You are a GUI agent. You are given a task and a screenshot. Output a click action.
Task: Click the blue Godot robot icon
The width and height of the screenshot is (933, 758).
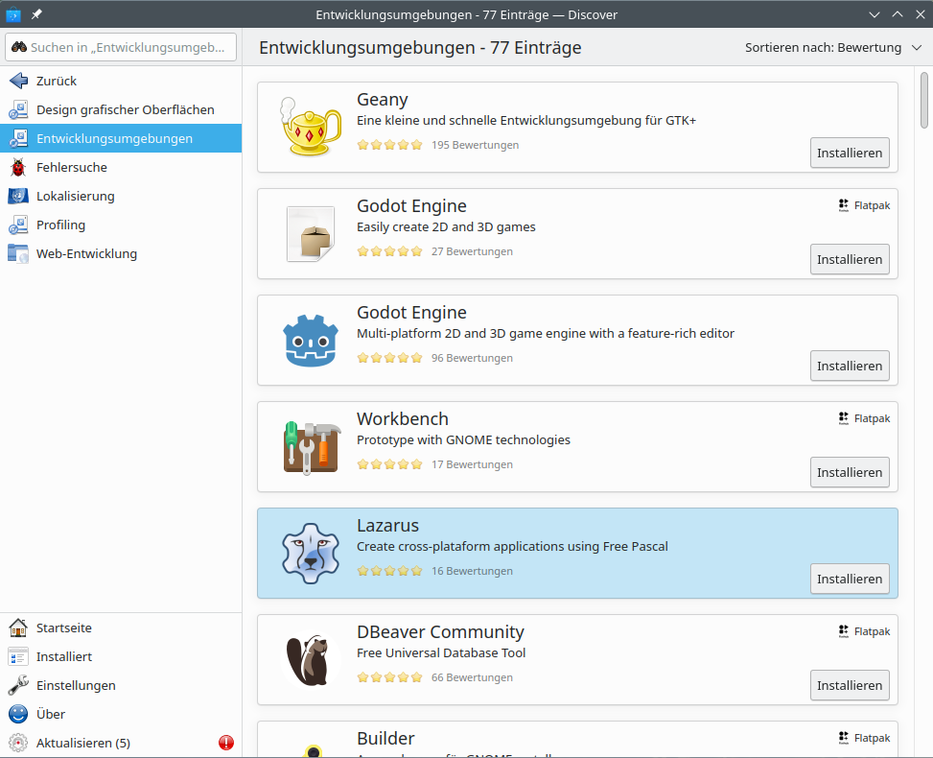[x=311, y=340]
